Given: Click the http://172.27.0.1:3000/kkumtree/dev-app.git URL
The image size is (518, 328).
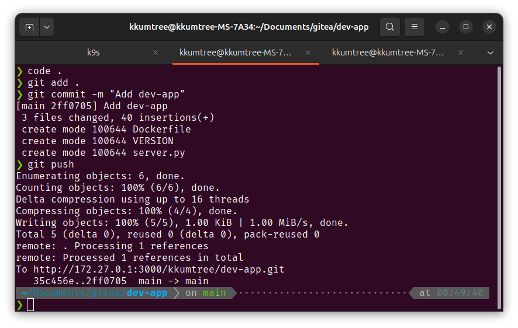Looking at the screenshot, I should coord(158,269).
